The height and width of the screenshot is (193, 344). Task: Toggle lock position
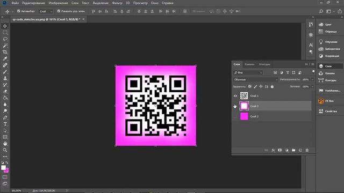(x=261, y=87)
